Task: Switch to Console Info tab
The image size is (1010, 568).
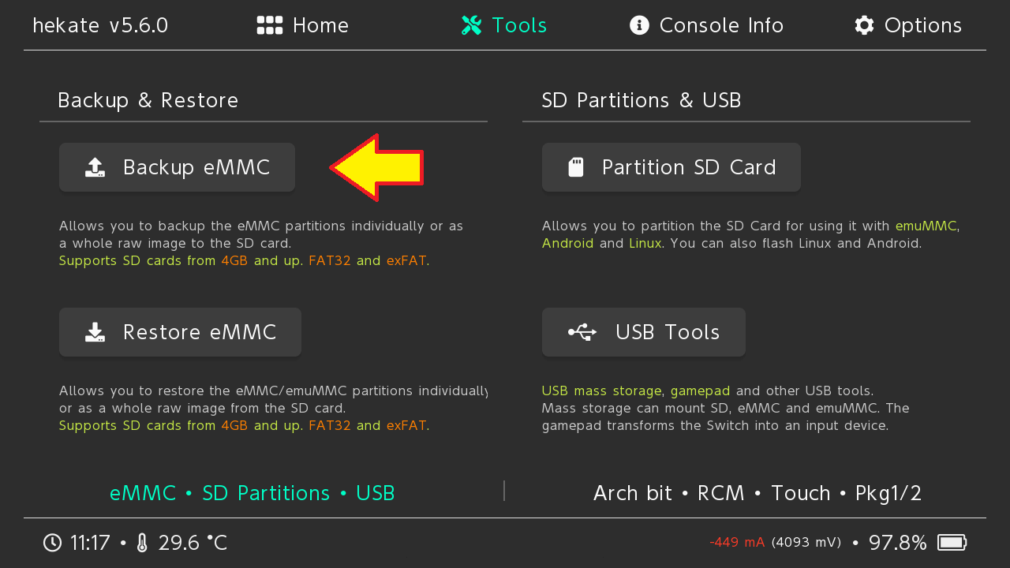Action: [x=706, y=25]
